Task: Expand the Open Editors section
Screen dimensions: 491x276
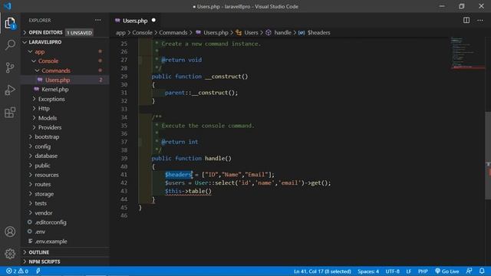Action: [x=64, y=32]
